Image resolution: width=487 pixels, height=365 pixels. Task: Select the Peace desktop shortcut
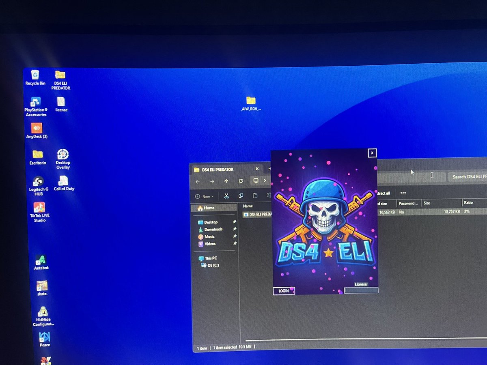pyautogui.click(x=45, y=339)
